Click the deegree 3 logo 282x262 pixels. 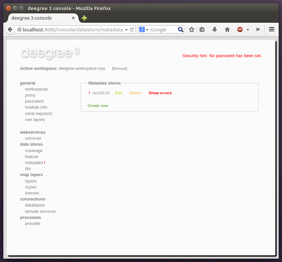point(50,53)
